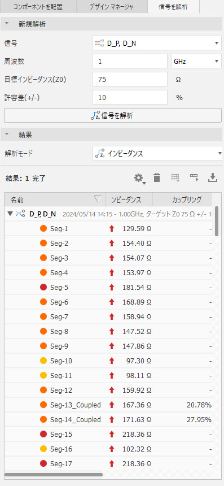Select the Seg-4 row
The height and width of the screenshot is (486, 224).
click(108, 273)
